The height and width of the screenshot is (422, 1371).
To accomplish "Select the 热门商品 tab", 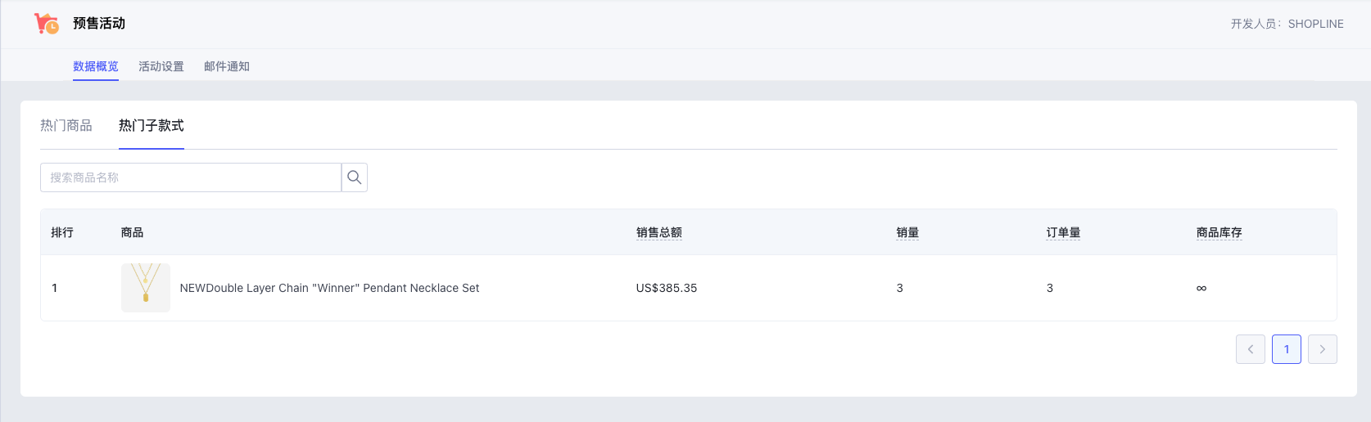I will coord(66,125).
